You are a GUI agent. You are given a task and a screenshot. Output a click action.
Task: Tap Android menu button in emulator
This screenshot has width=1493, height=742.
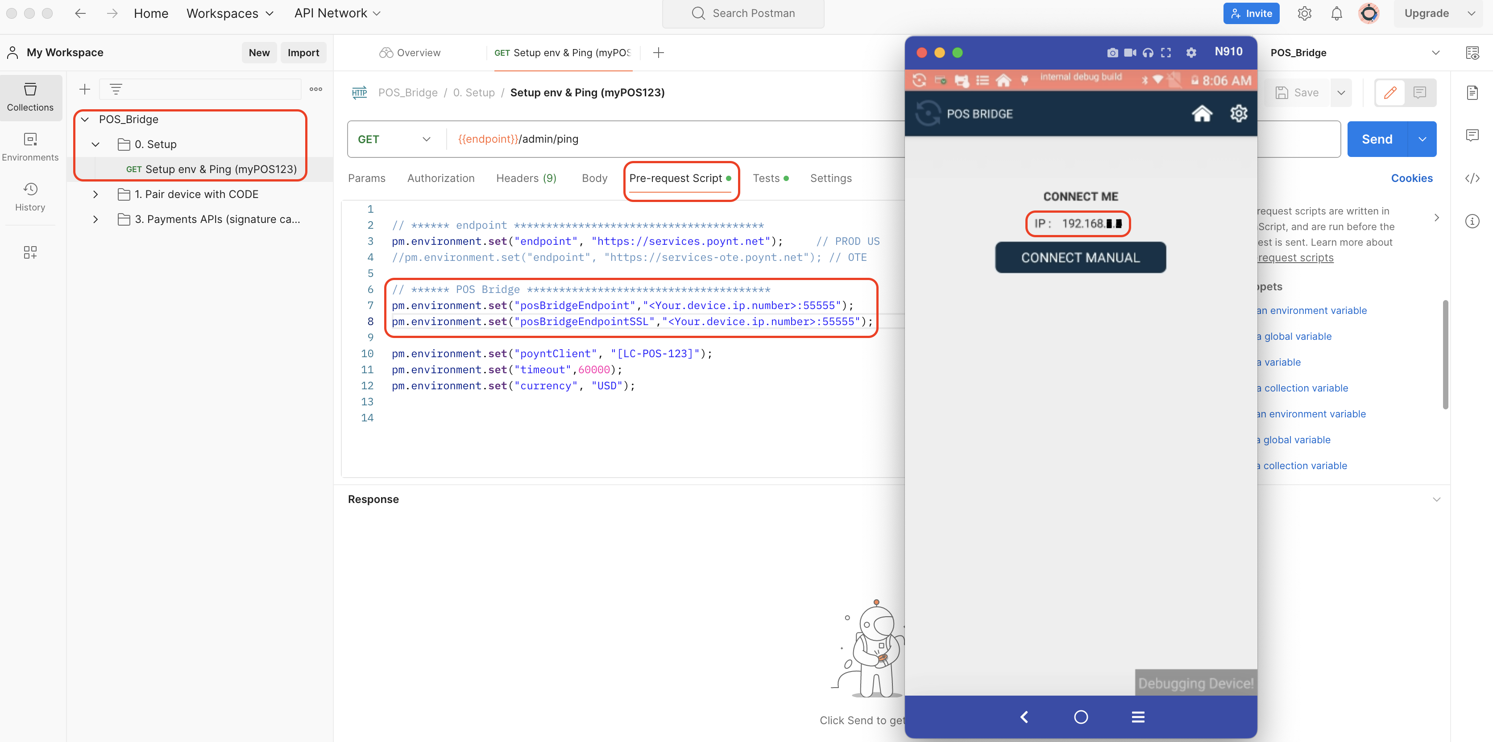(x=1138, y=717)
